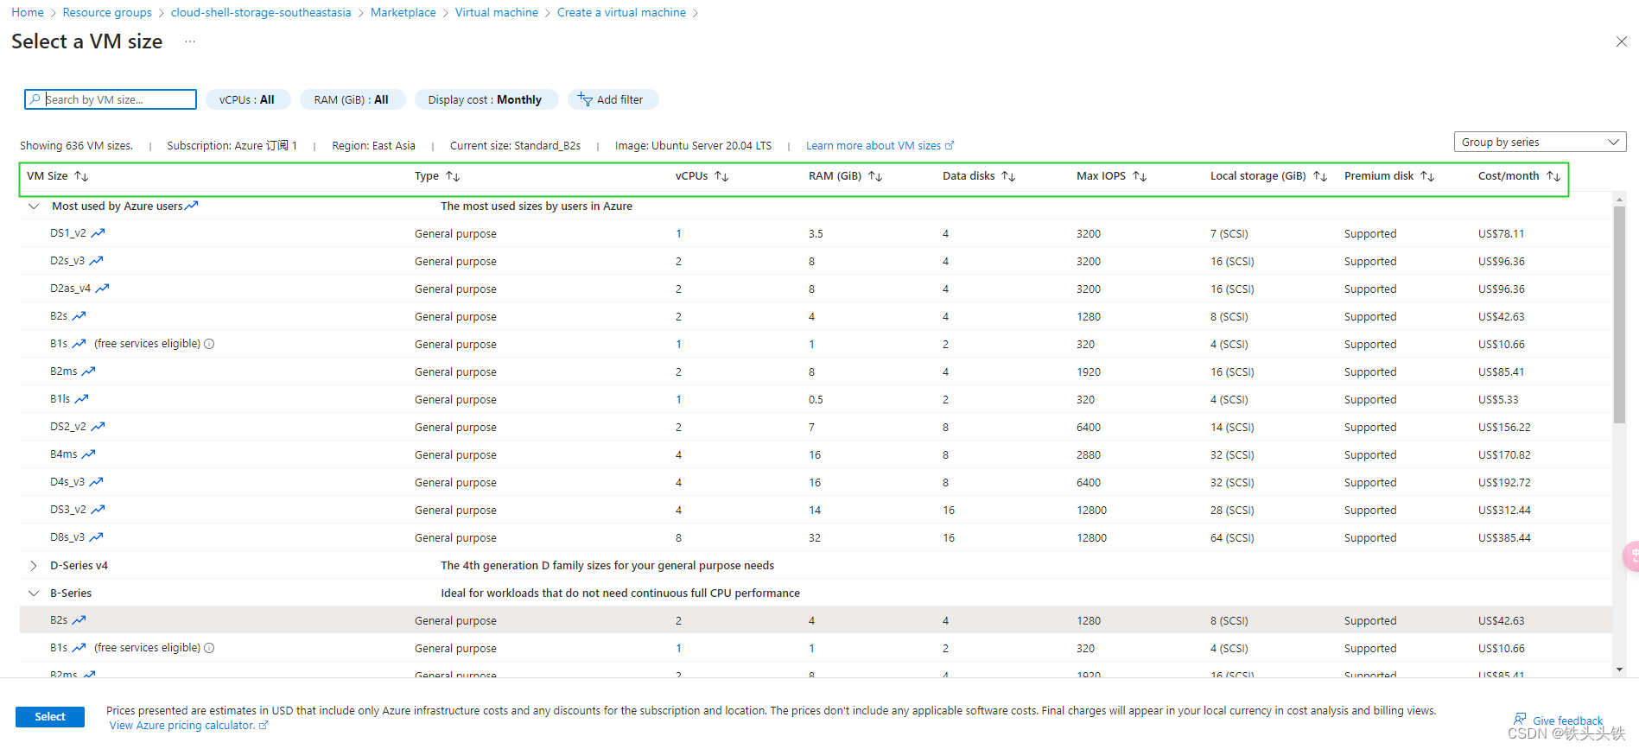The width and height of the screenshot is (1639, 749).
Task: Click D4s_v3 VM size name
Action: click(67, 482)
